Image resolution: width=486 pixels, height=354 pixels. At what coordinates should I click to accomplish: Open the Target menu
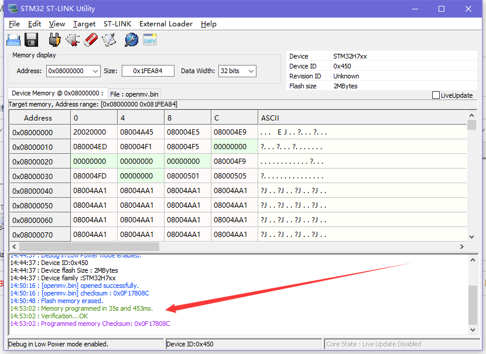pyautogui.click(x=84, y=24)
